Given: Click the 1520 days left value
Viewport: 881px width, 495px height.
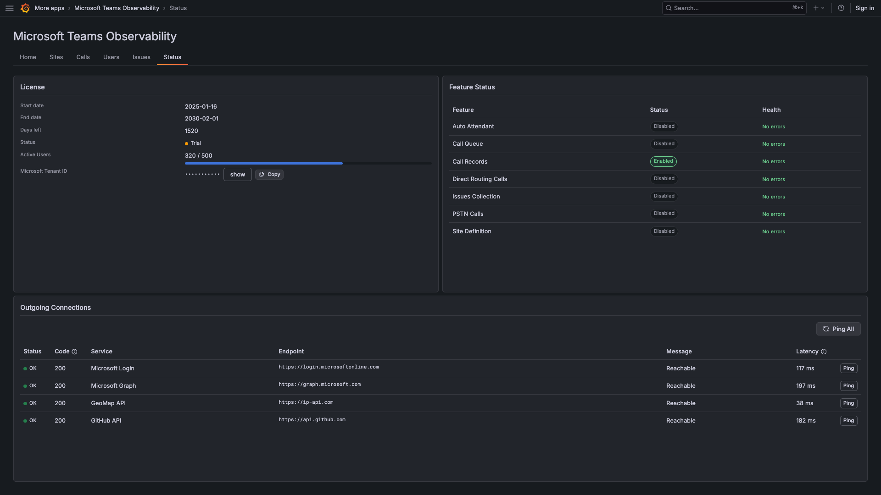Looking at the screenshot, I should pyautogui.click(x=191, y=131).
